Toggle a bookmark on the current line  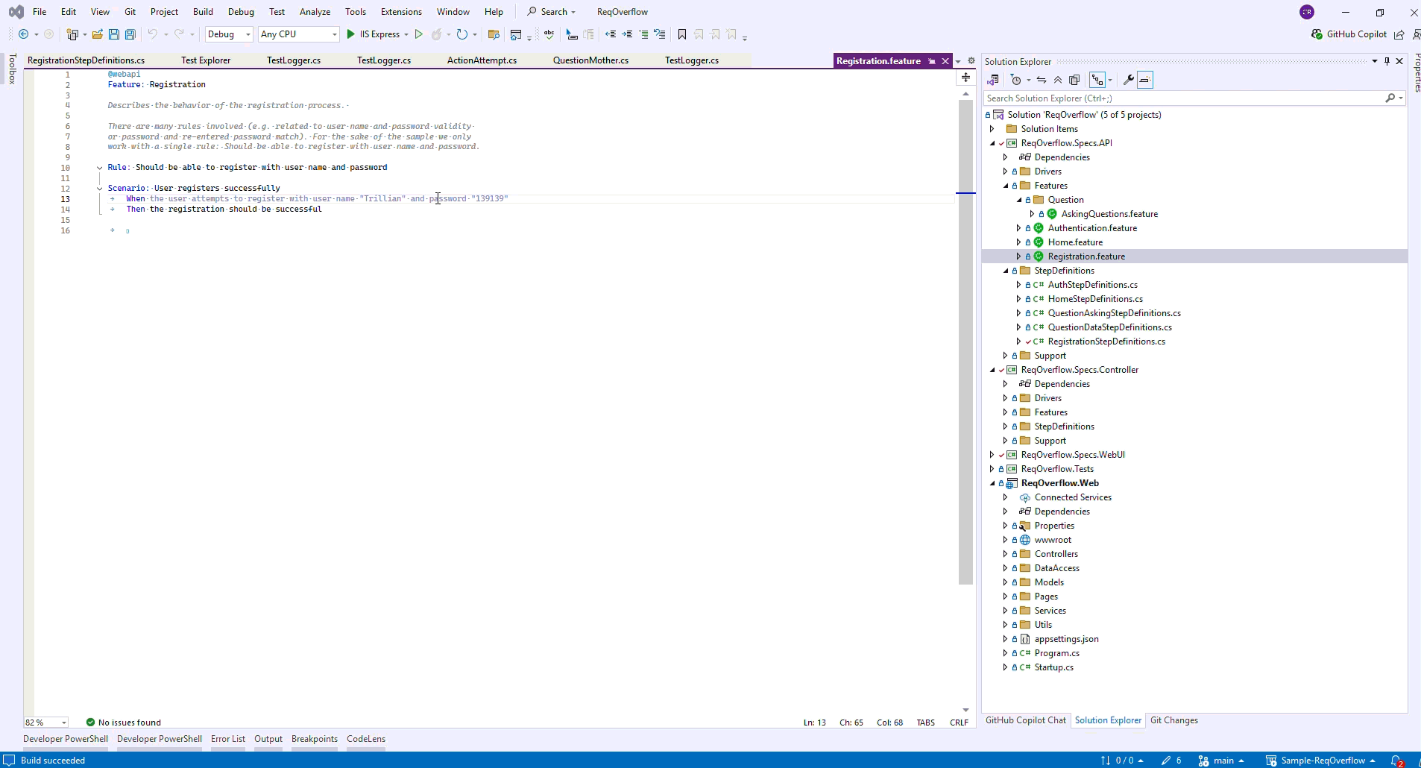click(x=682, y=34)
